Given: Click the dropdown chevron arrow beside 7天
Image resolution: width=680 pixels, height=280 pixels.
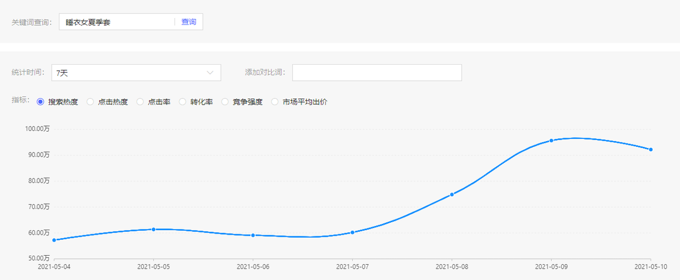Looking at the screenshot, I should tap(210, 73).
